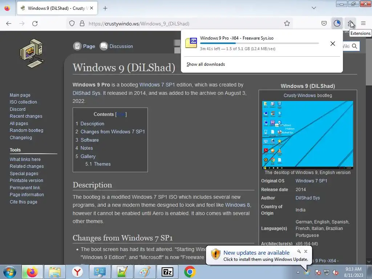Jump to contents item 1 Description

(90, 124)
